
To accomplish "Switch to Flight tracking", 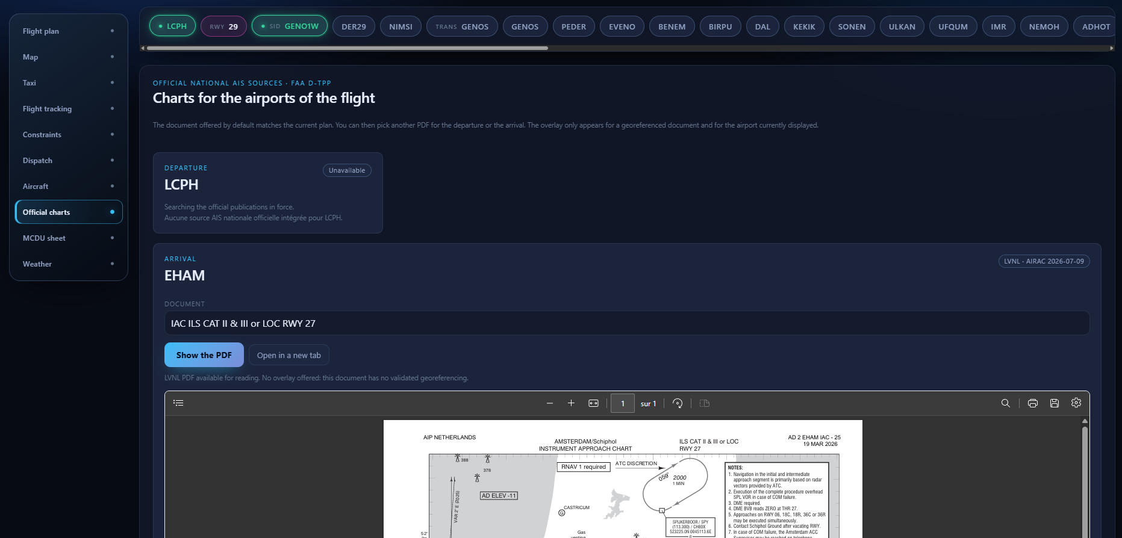I will click(x=69, y=109).
